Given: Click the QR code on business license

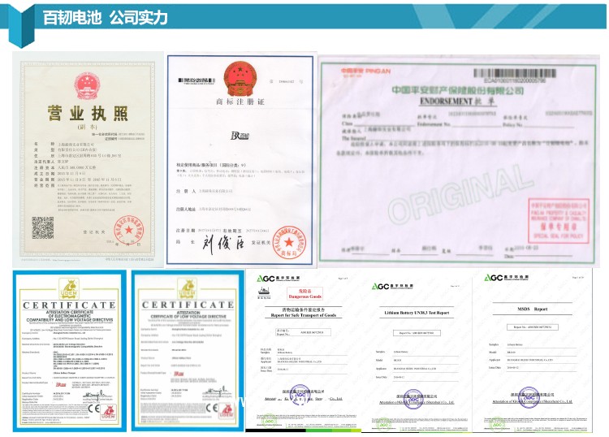Looking at the screenshot, I should pyautogui.click(x=43, y=227).
